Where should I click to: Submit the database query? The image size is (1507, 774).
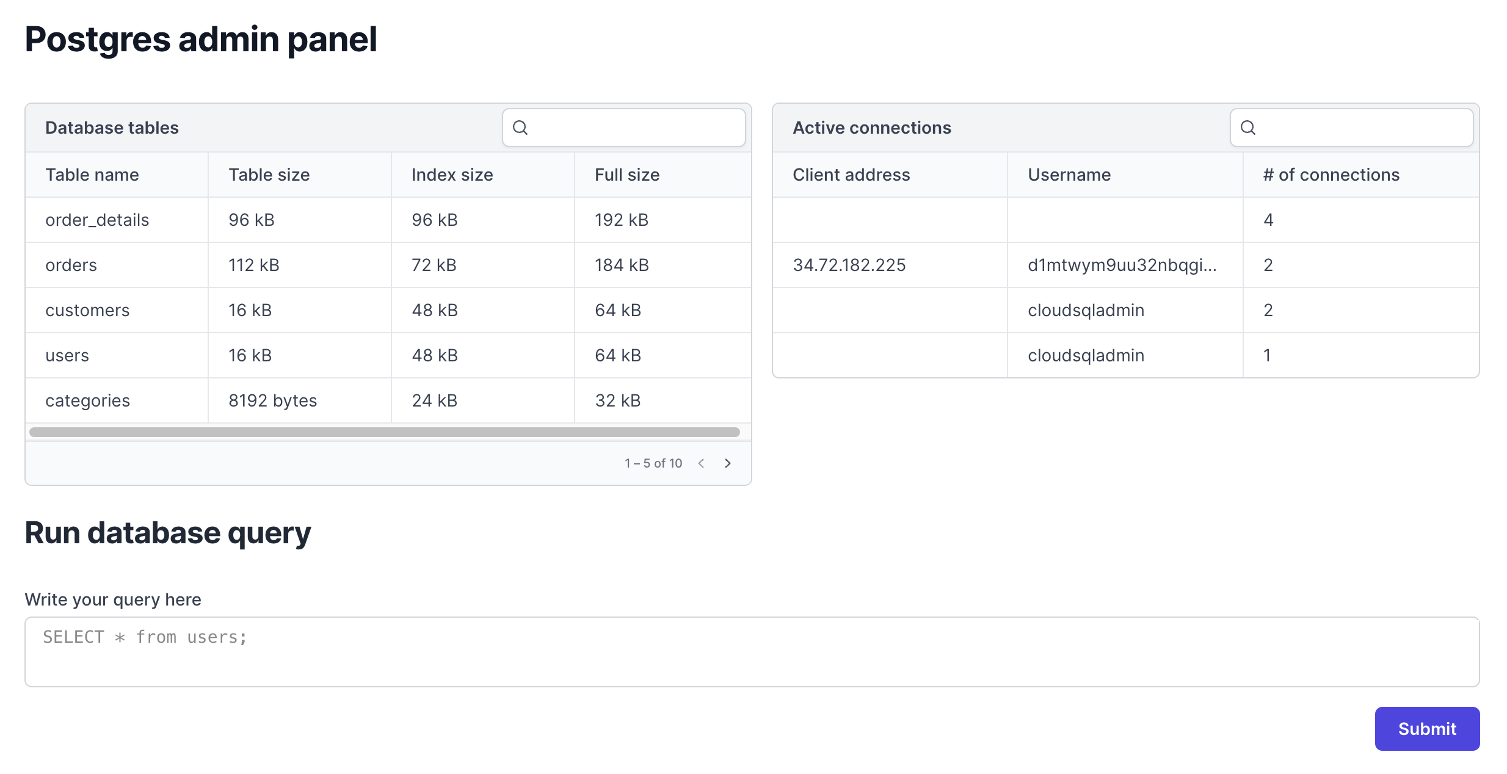tap(1427, 728)
